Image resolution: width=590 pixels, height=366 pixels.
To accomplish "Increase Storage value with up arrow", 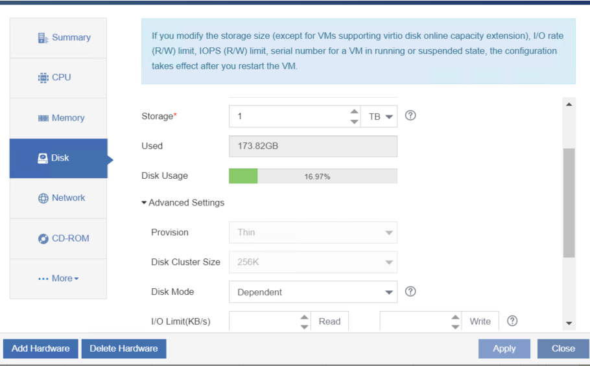I will point(354,111).
